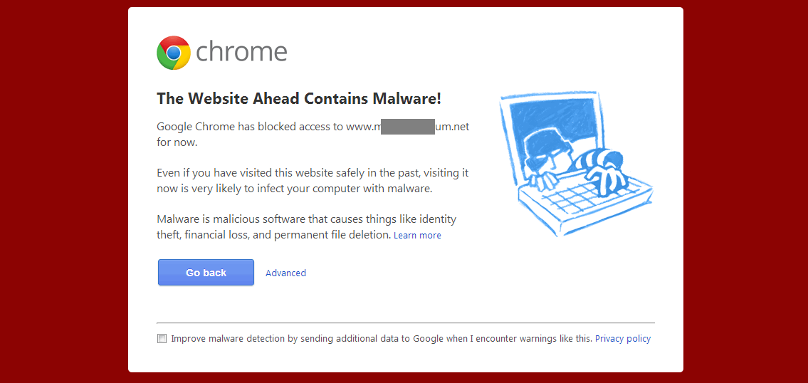Image resolution: width=808 pixels, height=383 pixels.
Task: Click the grey redaction box in URL
Action: [x=407, y=127]
